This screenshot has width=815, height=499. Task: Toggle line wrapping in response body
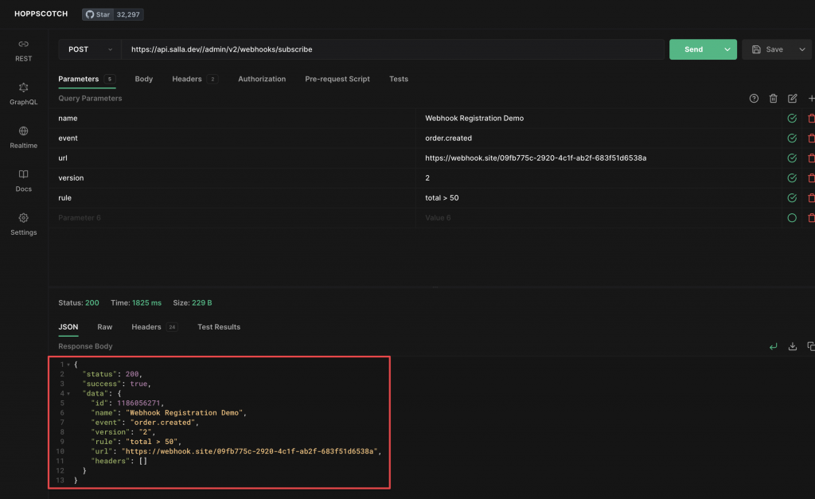click(773, 346)
